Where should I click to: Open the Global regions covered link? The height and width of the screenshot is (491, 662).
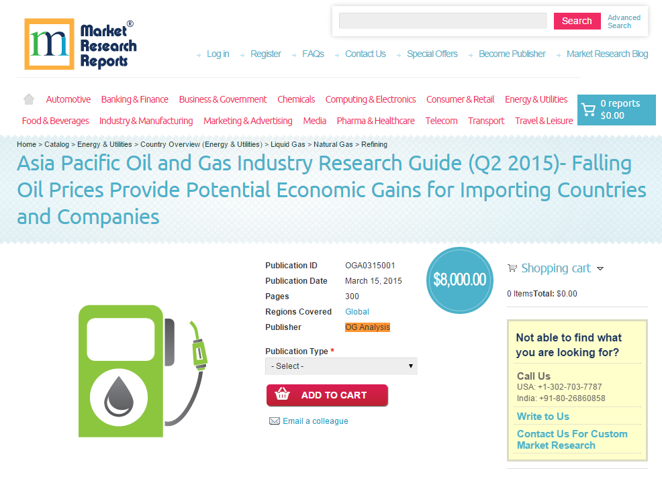(357, 311)
